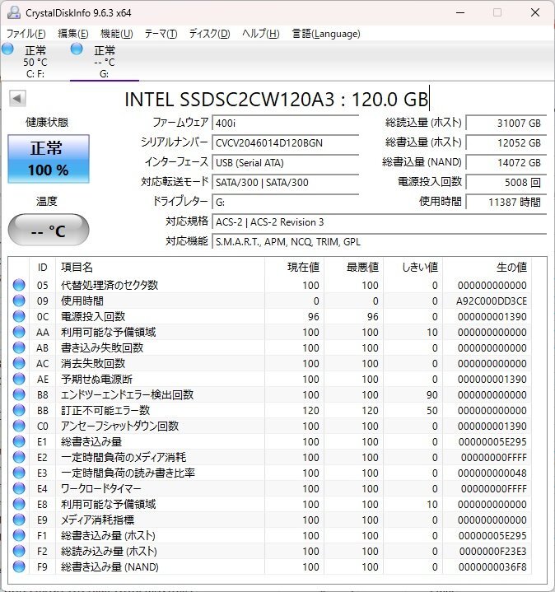
Task: Click the CrystalDiskInfo app icon in title bar
Action: [x=14, y=12]
